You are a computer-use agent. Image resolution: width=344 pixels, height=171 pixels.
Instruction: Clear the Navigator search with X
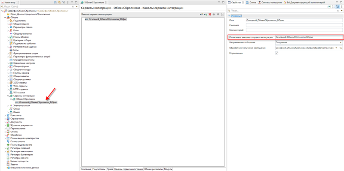73,7
